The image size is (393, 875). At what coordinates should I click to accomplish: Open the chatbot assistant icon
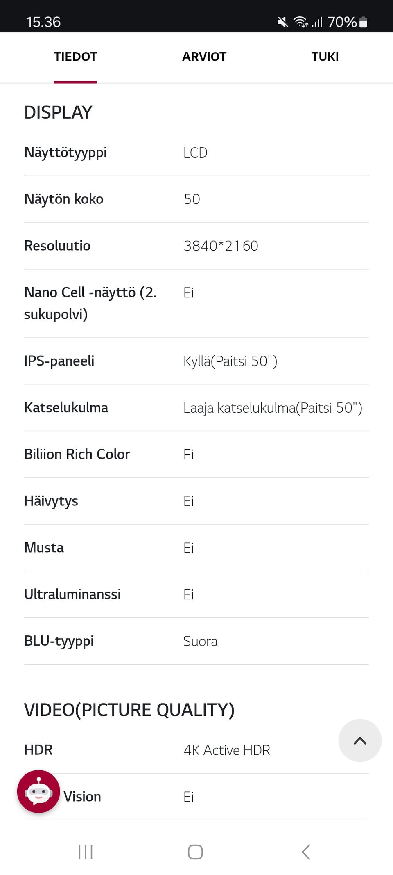click(x=38, y=791)
